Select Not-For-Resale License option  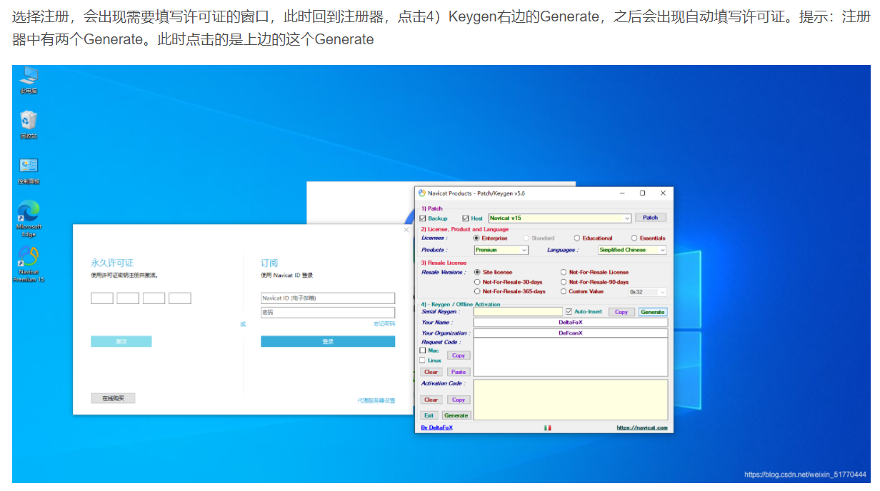(x=564, y=272)
